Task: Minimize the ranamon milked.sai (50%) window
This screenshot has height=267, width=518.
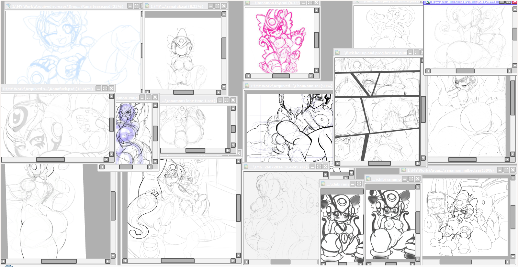Action: [500, 170]
